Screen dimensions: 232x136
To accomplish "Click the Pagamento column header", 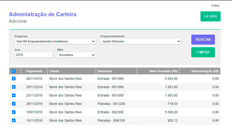I will tap(34, 71).
